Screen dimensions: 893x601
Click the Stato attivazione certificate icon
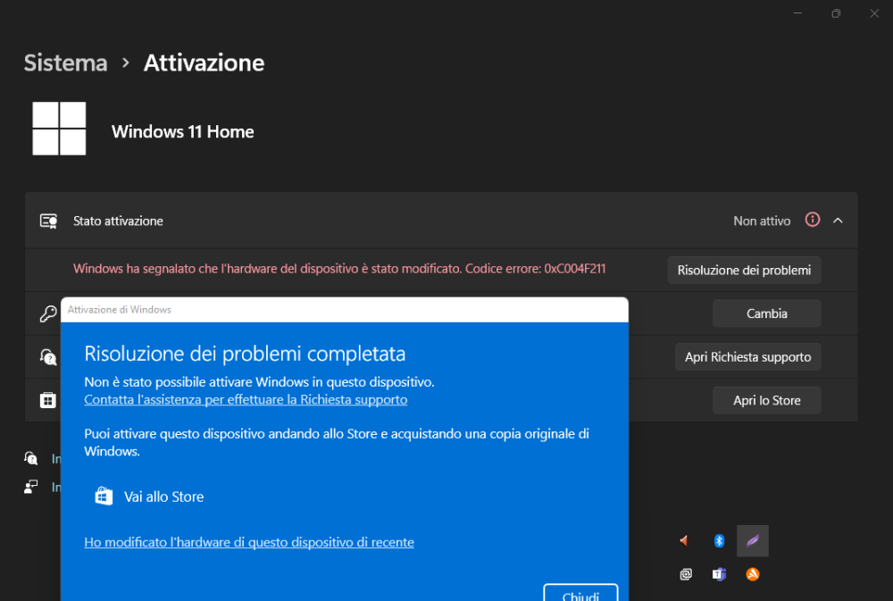pos(48,221)
